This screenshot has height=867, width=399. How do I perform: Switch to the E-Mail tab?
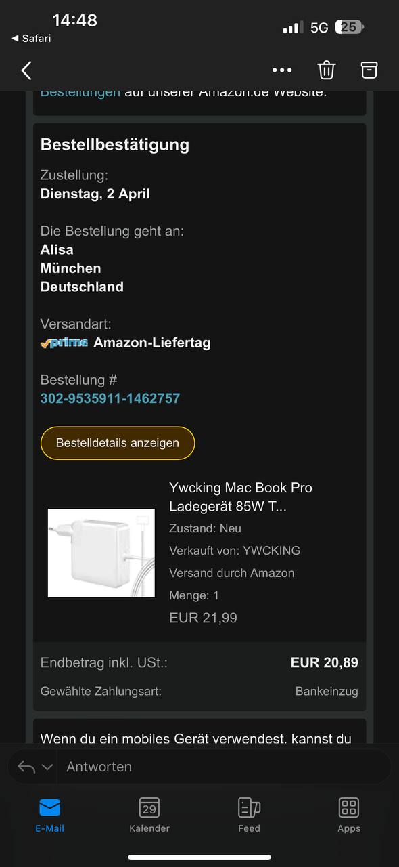tap(50, 815)
